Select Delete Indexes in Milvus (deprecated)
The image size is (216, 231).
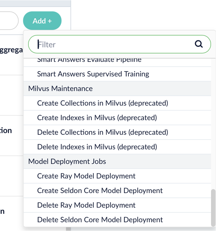tap(97, 147)
